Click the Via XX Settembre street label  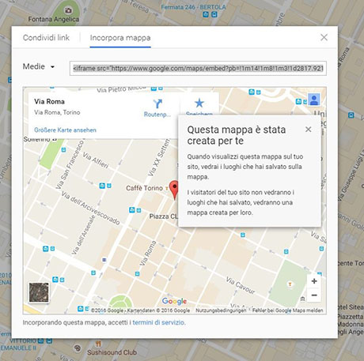click(x=159, y=157)
